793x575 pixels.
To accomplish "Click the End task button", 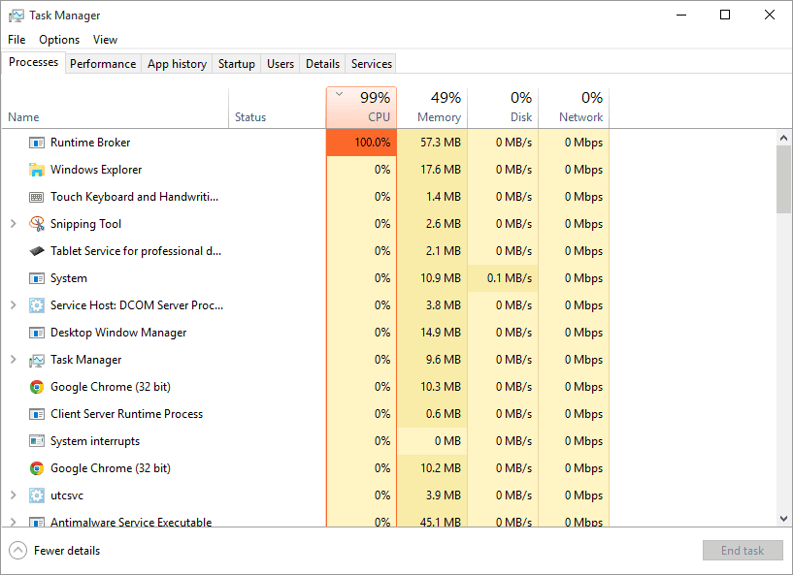I will coord(743,550).
